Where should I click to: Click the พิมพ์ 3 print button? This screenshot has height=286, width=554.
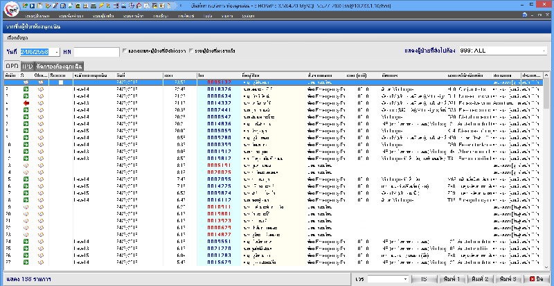point(508,279)
